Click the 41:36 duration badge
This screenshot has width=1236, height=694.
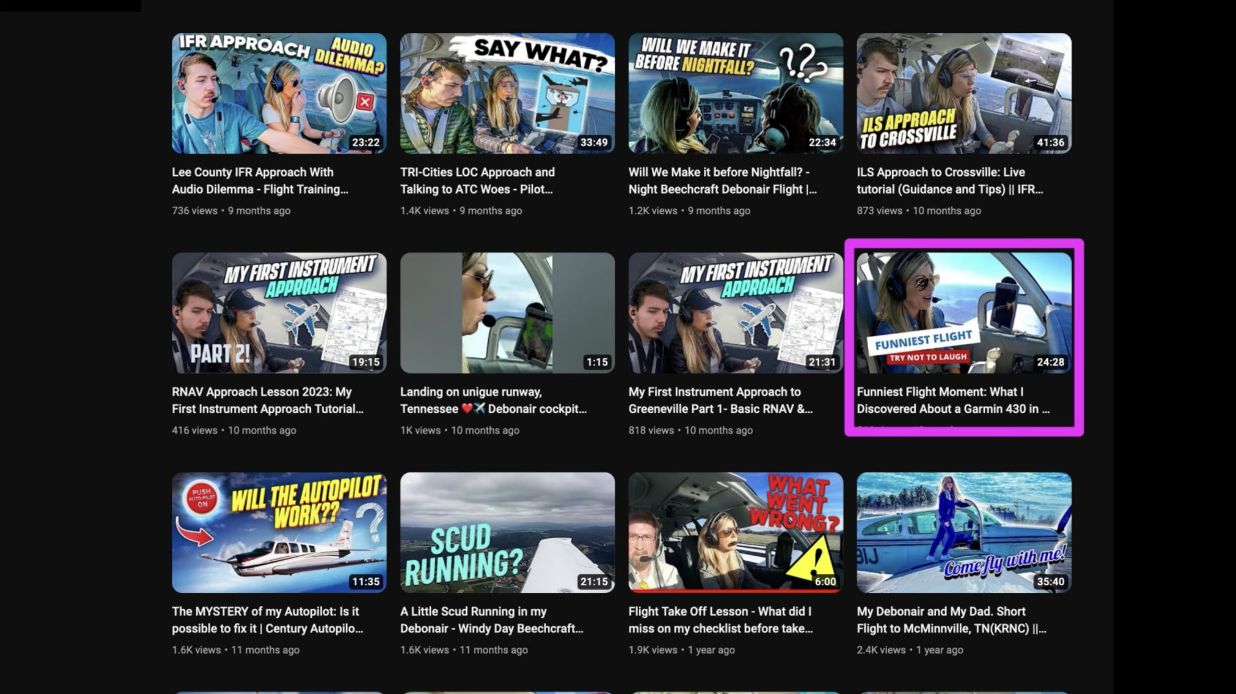pos(1051,142)
